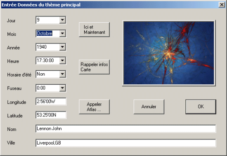Open the Année dropdown arrow
The image size is (227, 156).
coord(62,47)
